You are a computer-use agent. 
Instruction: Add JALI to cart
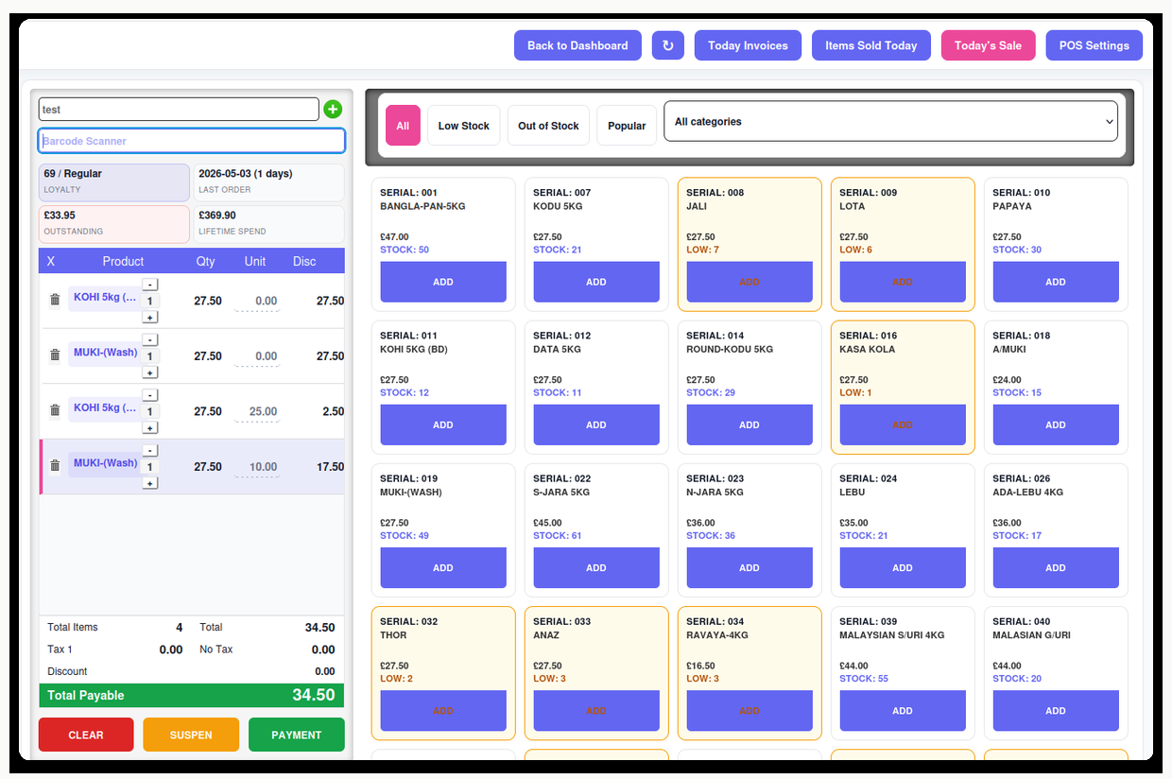(x=750, y=282)
